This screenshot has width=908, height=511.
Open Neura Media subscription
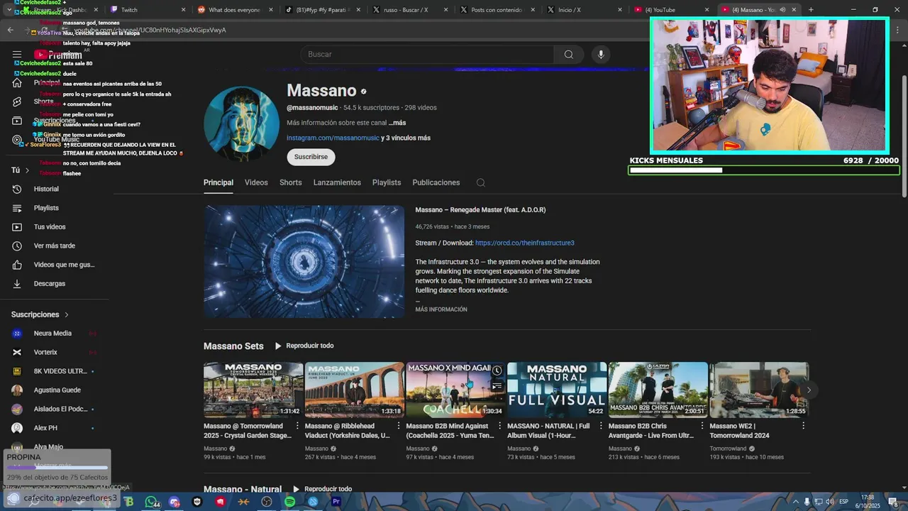coord(52,334)
